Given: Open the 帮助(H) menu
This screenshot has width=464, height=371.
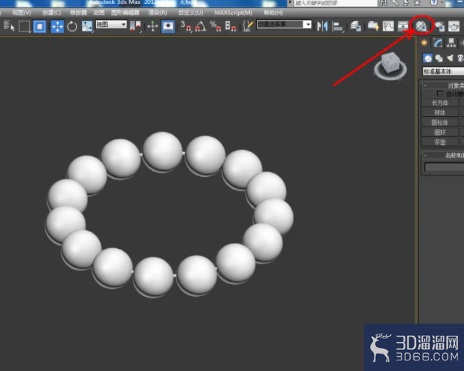Looking at the screenshot, I should click(x=273, y=13).
